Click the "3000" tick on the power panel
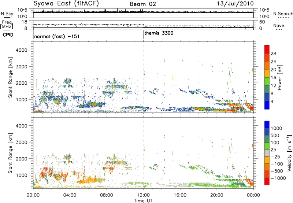 (x=22, y=67)
